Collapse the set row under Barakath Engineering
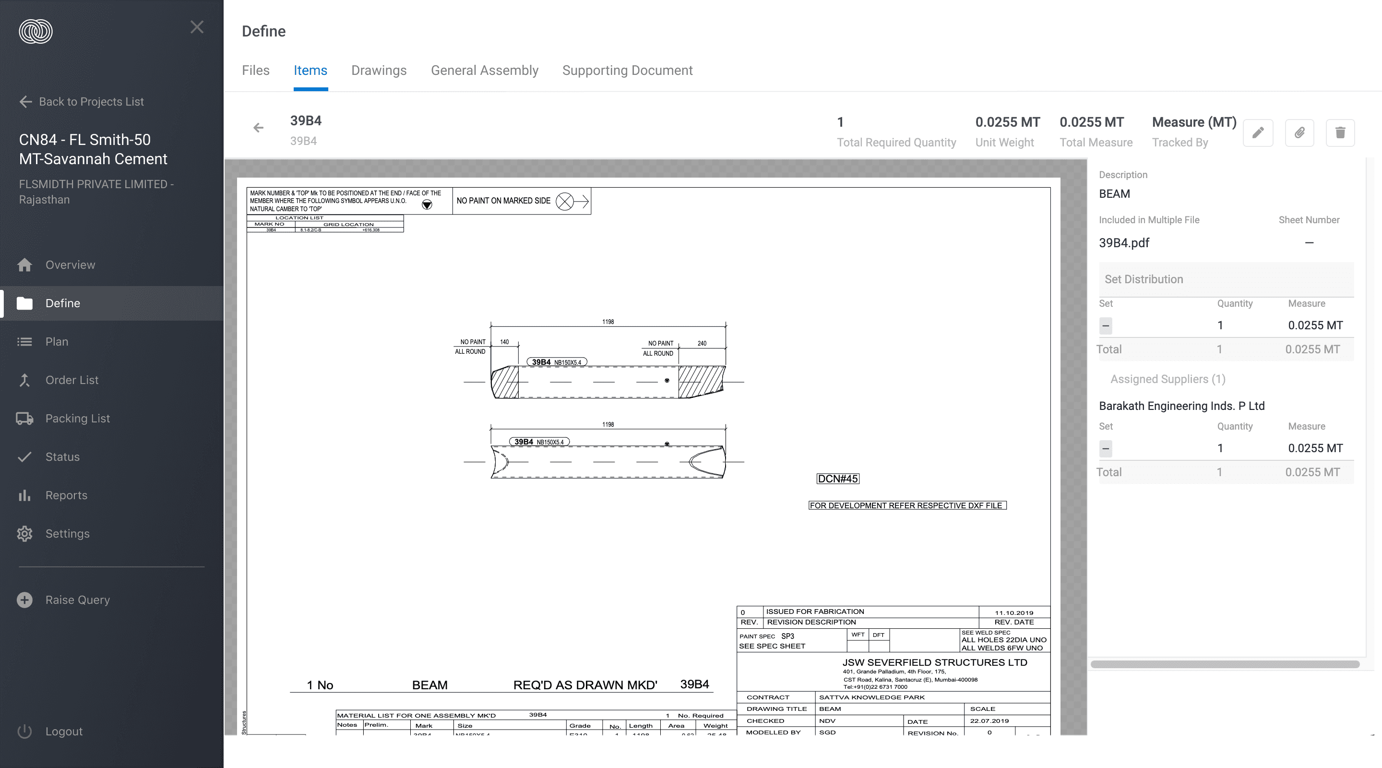 (x=1106, y=449)
